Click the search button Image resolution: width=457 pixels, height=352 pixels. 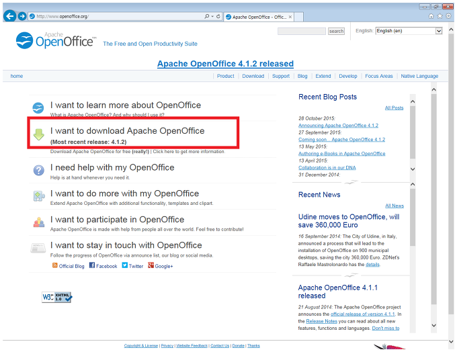(x=336, y=31)
